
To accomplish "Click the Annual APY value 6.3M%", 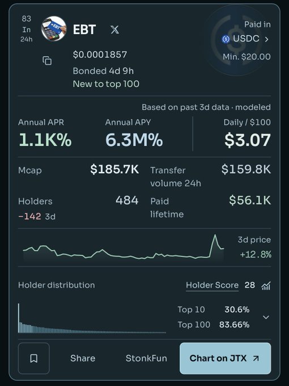I will 134,140.
